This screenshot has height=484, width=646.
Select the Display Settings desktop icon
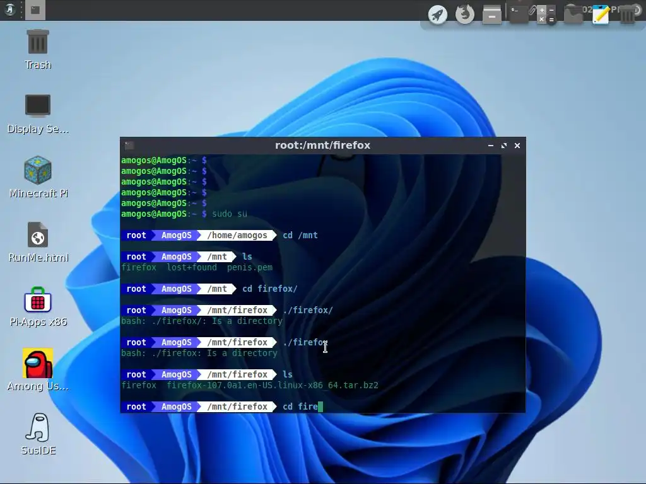(38, 114)
